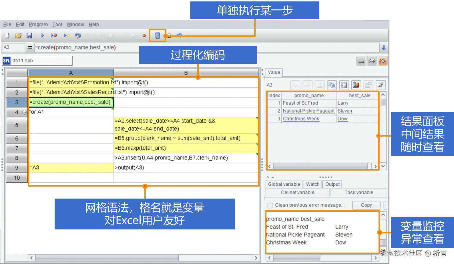Click the greyed back arrow in Value panel
The width and height of the screenshot is (454, 264).
coord(295,85)
